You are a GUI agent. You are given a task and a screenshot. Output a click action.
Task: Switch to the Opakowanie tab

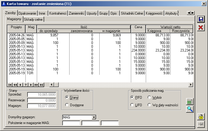[27, 13]
